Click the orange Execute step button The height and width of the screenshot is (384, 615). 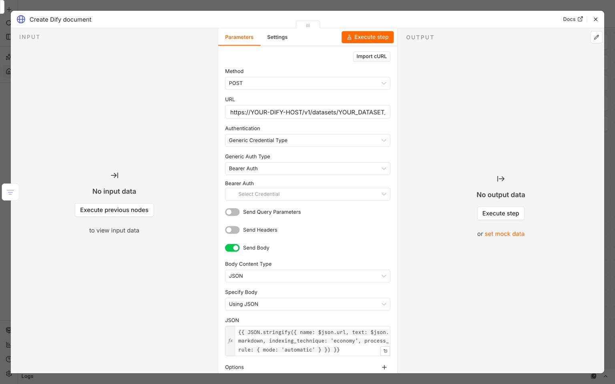click(368, 37)
